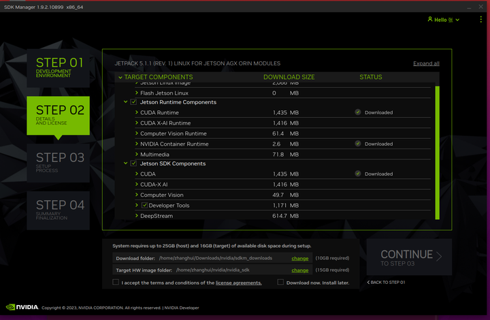Toggle Jetson Runtime Components checkbox
This screenshot has height=320, width=490.
133,102
